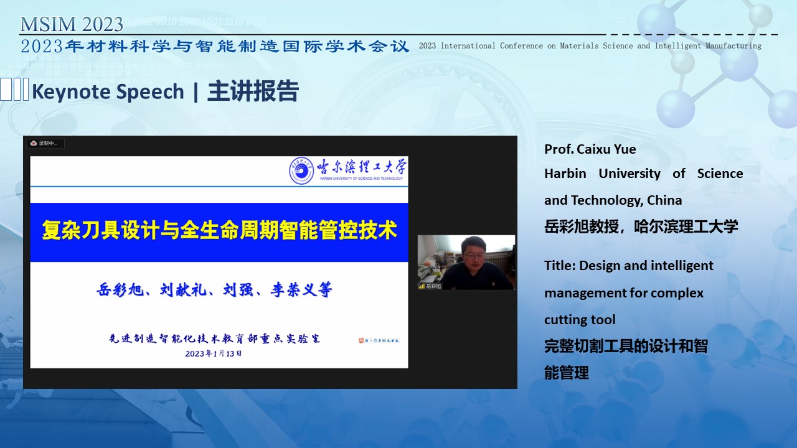Click the lab name 先进制造智能化技术教育部重点实验室
This screenshot has height=448, width=797.
pos(215,339)
